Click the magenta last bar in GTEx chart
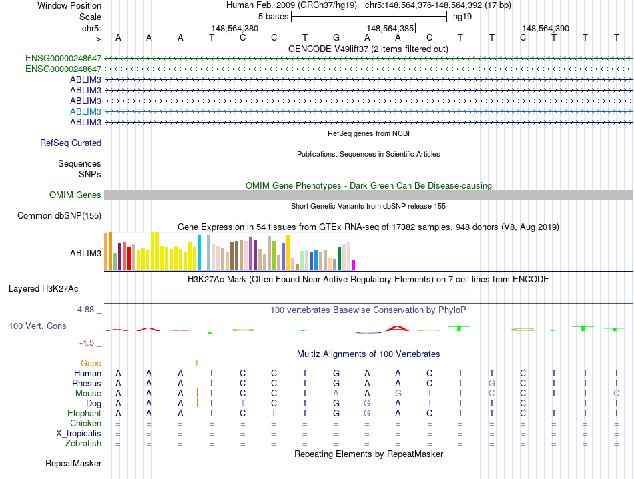 354,265
